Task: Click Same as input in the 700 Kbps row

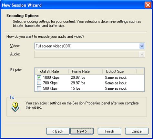Action: tap(116, 83)
